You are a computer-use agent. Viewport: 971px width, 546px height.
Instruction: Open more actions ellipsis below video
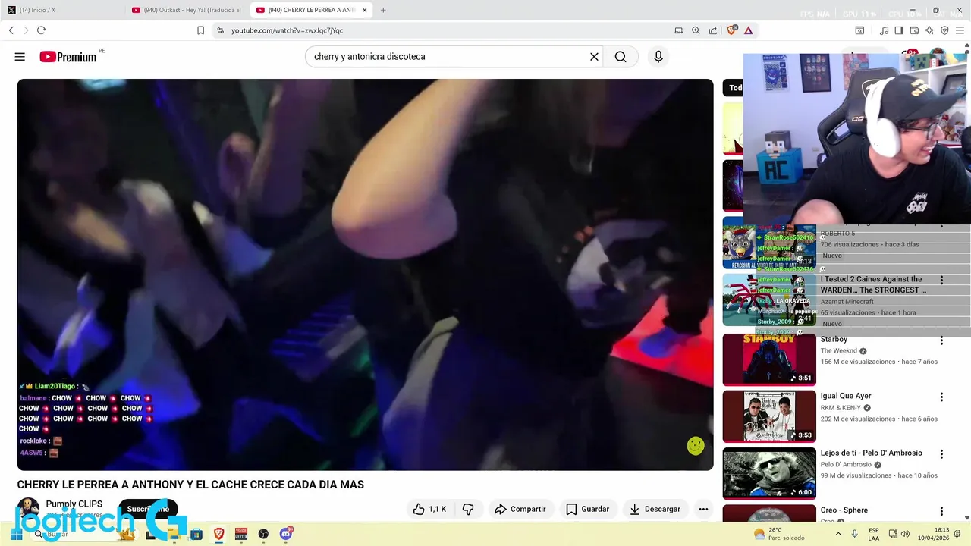703,509
